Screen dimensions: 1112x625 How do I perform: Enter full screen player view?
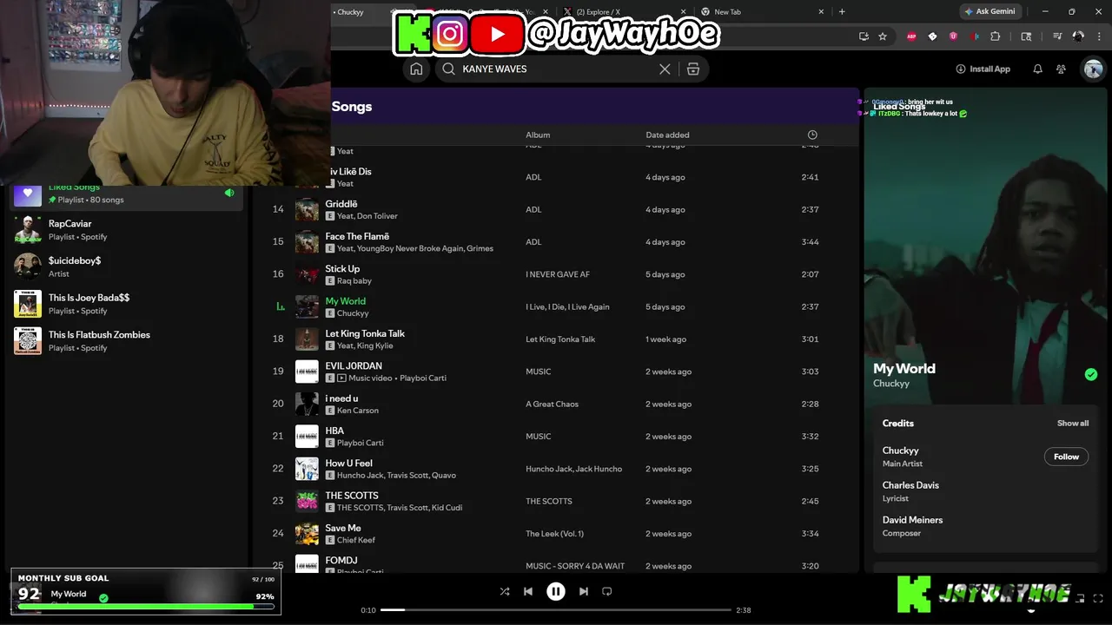pos(1098,598)
